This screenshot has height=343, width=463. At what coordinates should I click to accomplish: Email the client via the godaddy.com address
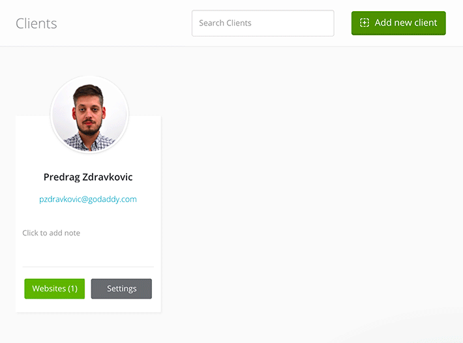coord(88,200)
